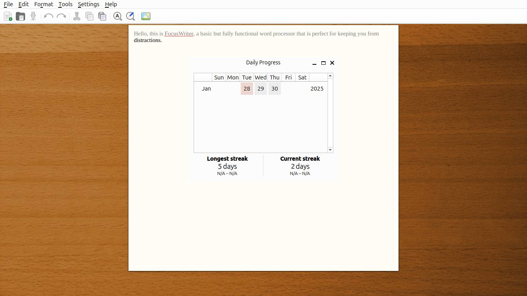Click the underlined FocusWriter word in text
This screenshot has height=296, width=527.
click(179, 34)
